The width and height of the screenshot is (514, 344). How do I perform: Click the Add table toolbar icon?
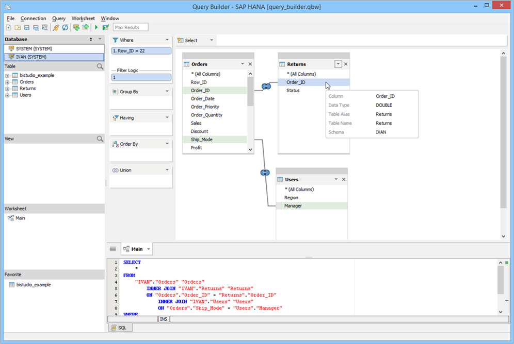point(86,27)
